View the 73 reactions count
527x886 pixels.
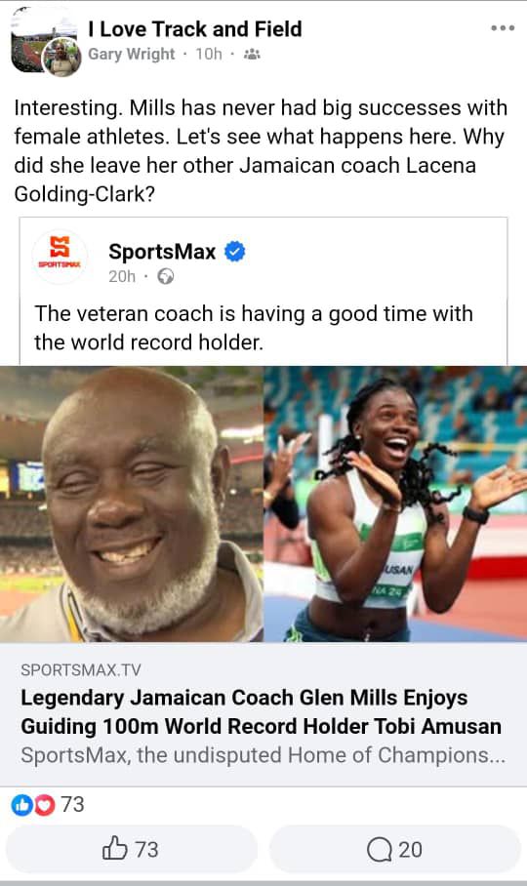[72, 805]
